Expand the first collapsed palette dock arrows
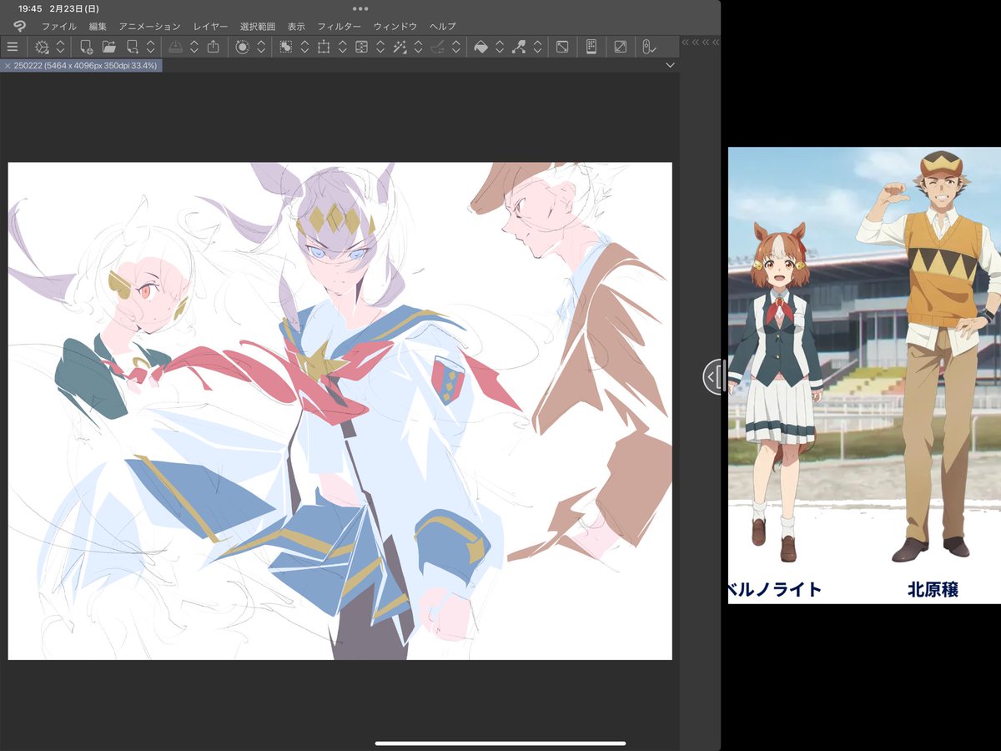This screenshot has height=751, width=1001. (686, 42)
